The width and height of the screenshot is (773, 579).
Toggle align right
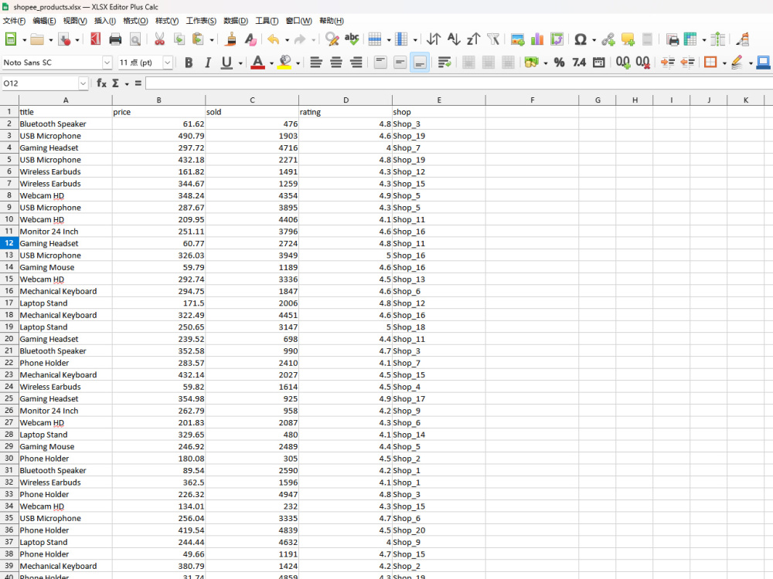356,63
